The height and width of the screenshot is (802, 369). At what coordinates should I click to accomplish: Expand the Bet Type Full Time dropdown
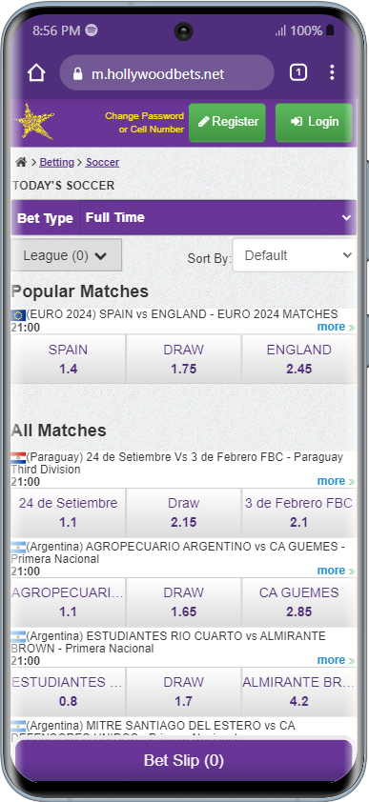coord(184,217)
